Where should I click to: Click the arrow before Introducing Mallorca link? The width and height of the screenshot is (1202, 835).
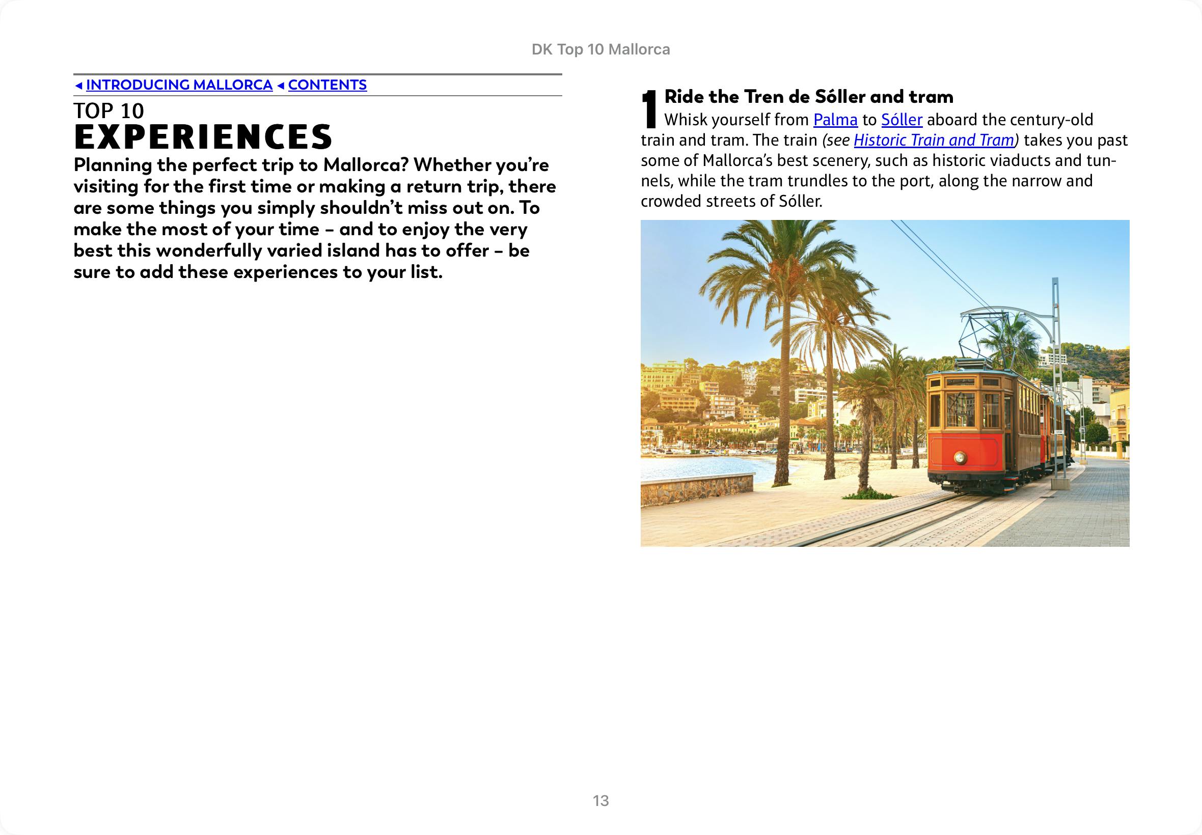[x=78, y=85]
